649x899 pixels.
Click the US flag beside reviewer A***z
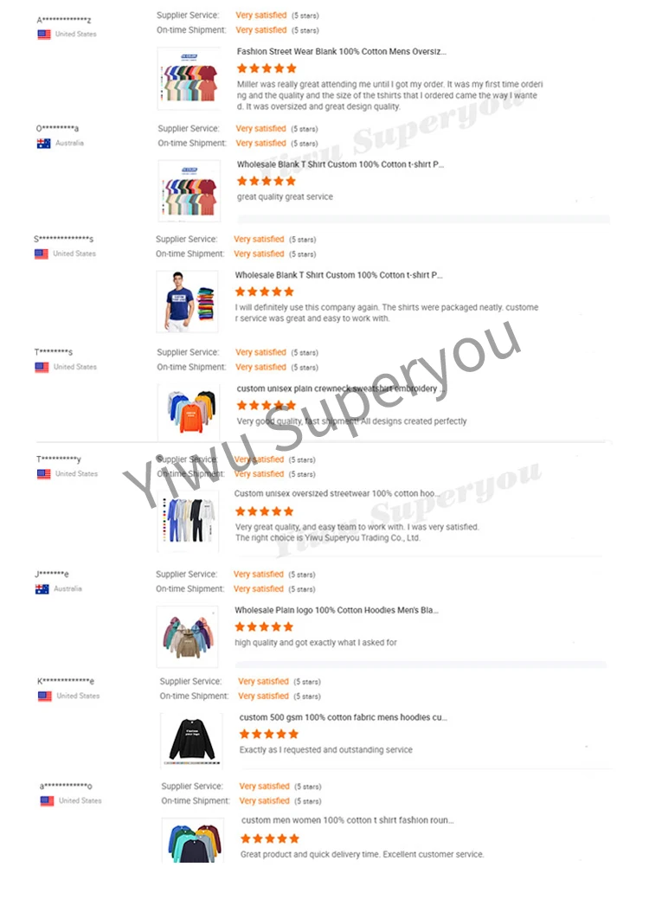(44, 35)
